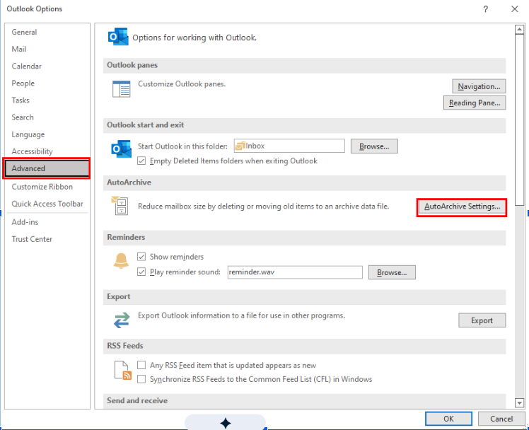The image size is (529, 430).
Task: Uncheck the Show reminders checkbox
Action: tap(141, 257)
